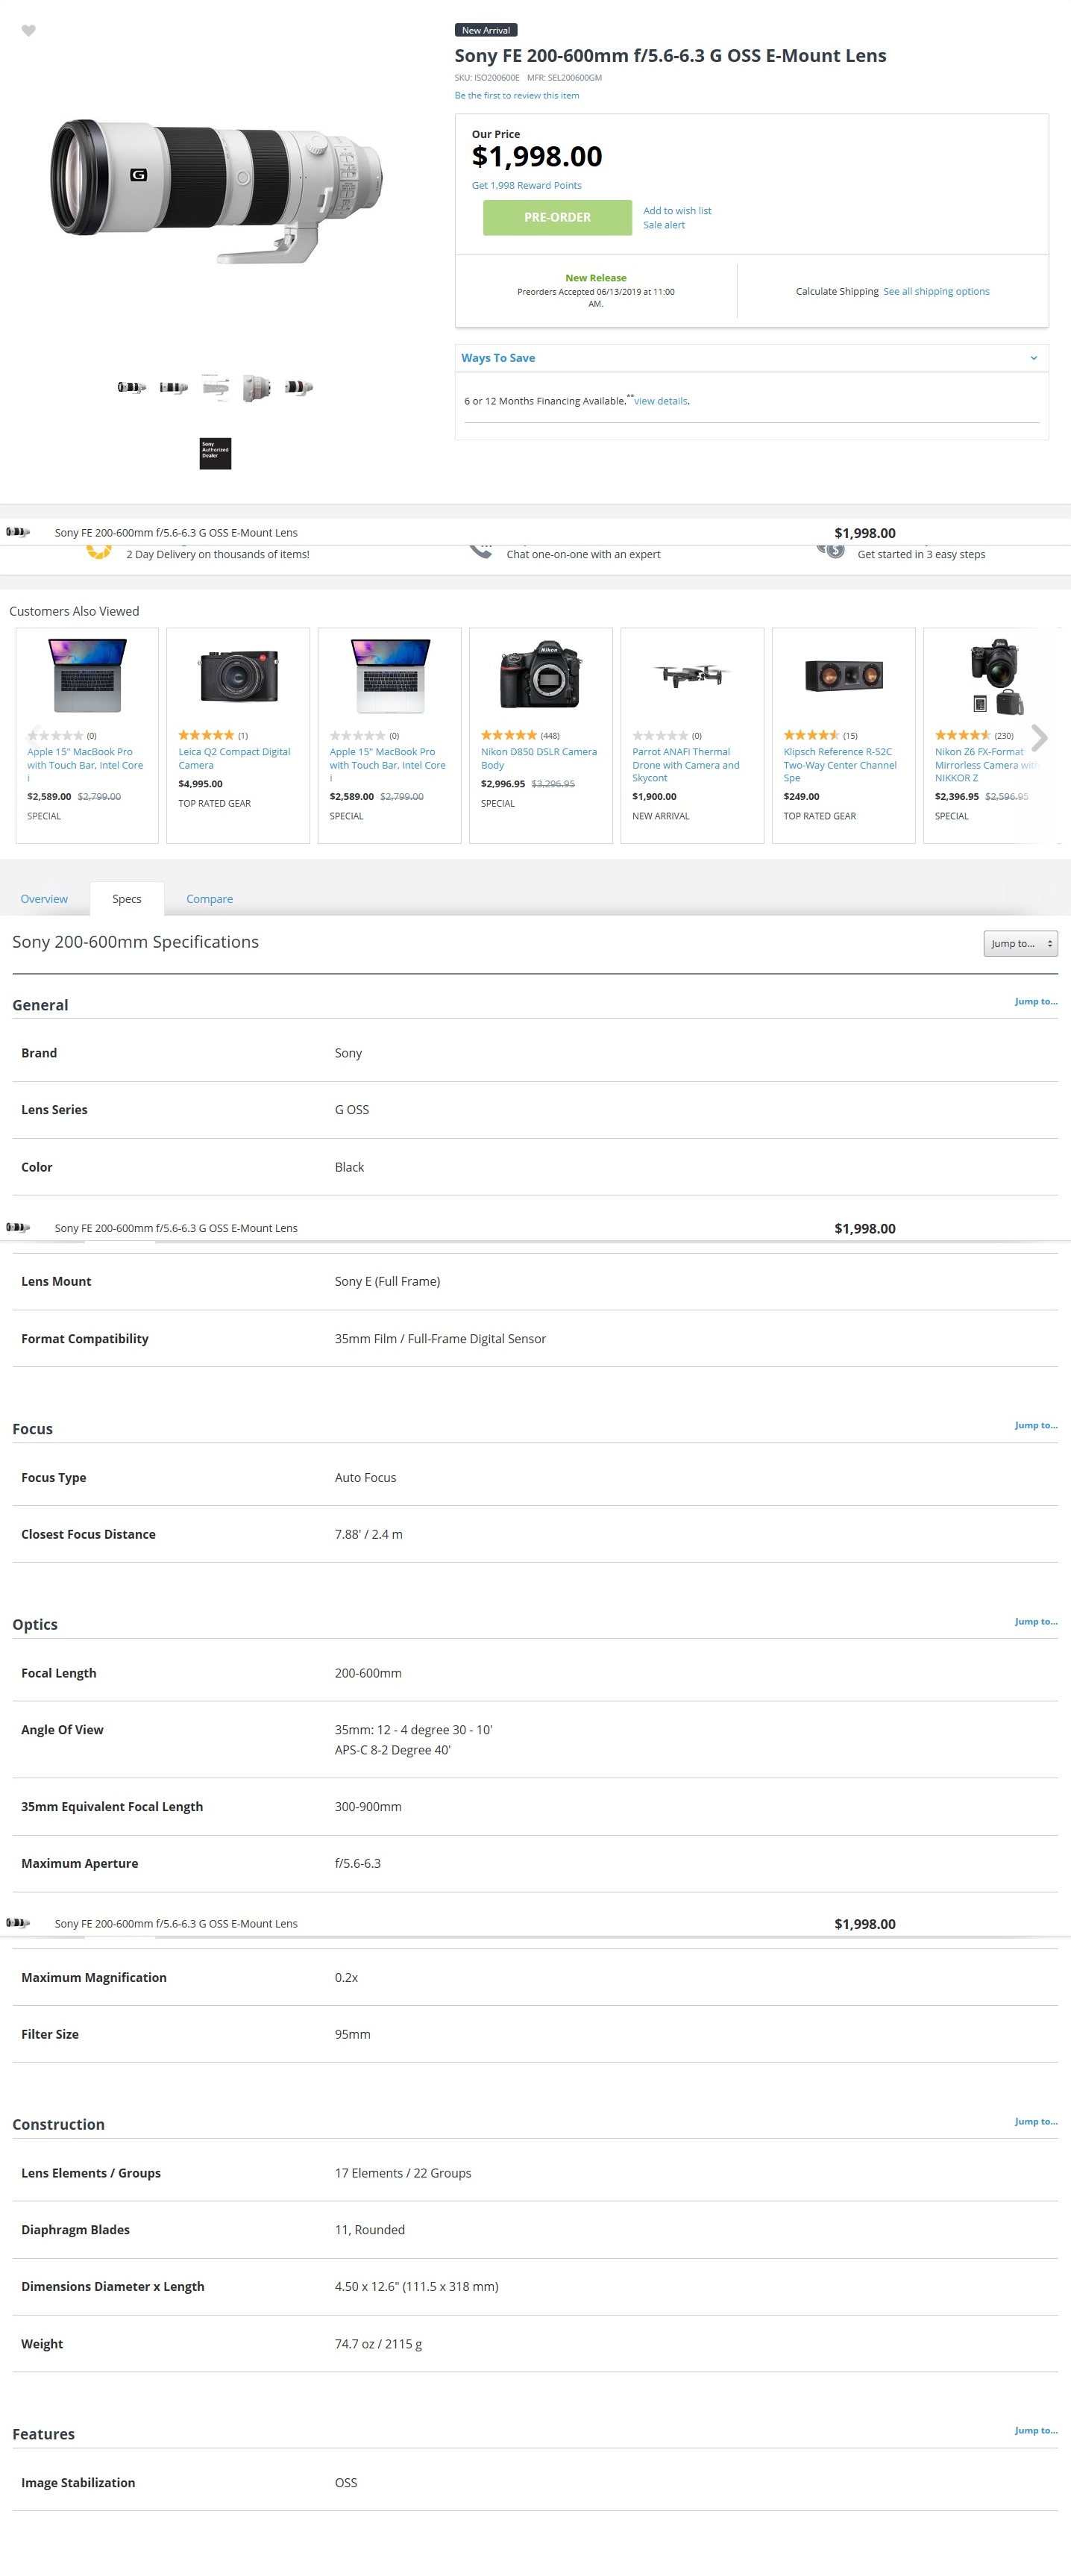Click Jump to link beside Optics
The image size is (1071, 2576).
(x=1036, y=1621)
